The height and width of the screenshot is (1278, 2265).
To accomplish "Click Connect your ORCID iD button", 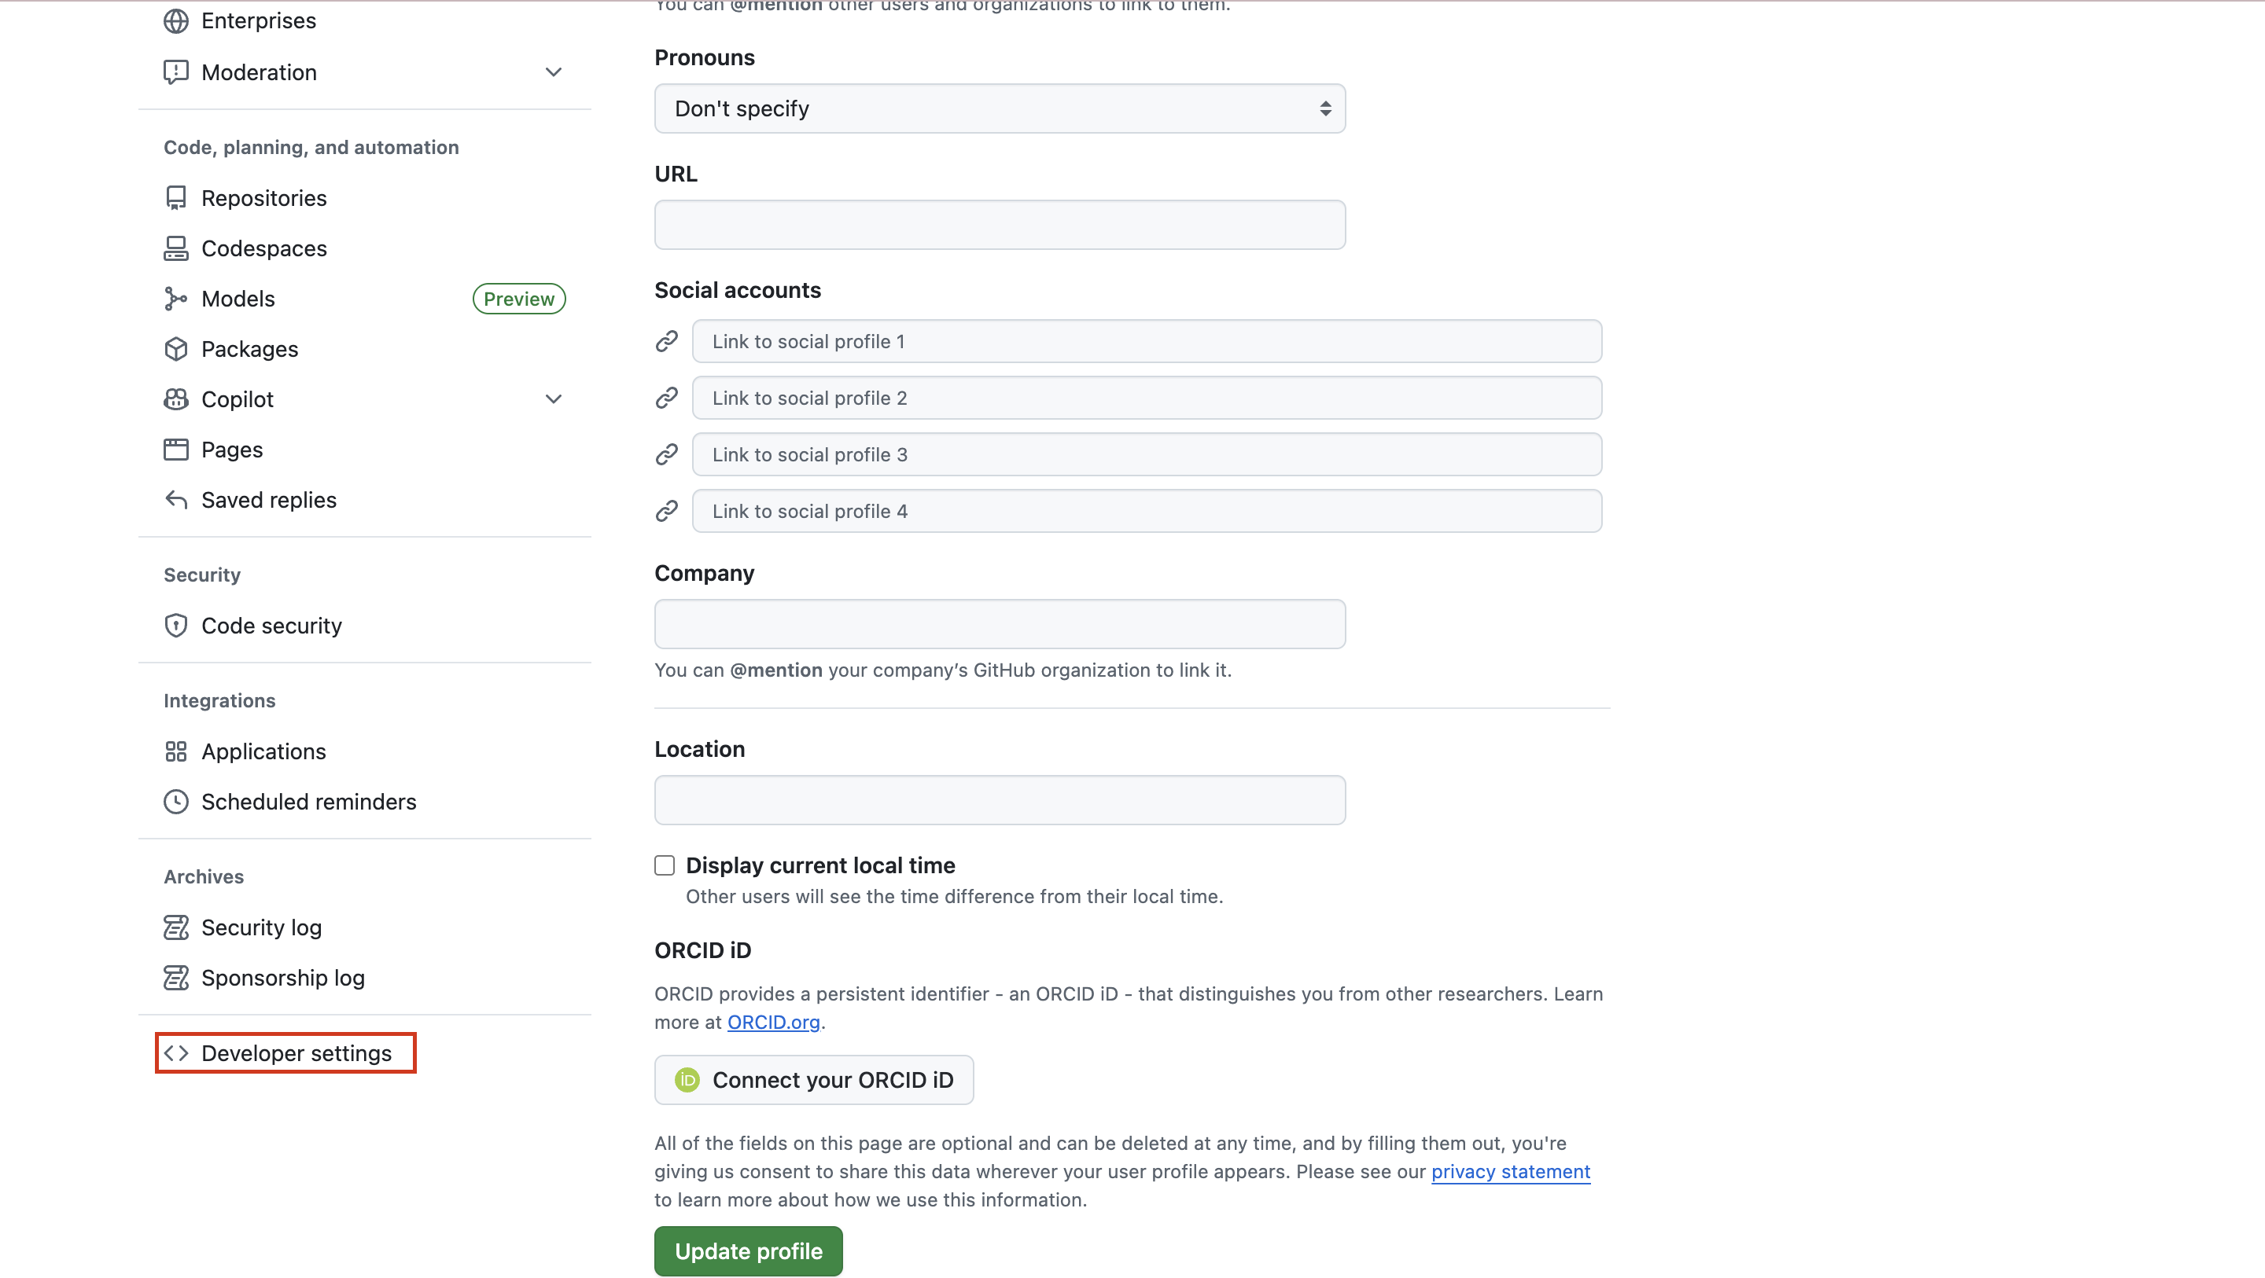I will [813, 1079].
